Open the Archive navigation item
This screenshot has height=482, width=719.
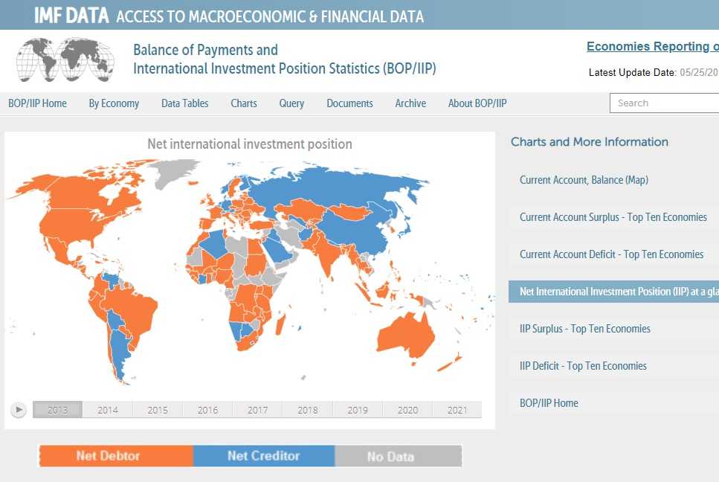[410, 103]
